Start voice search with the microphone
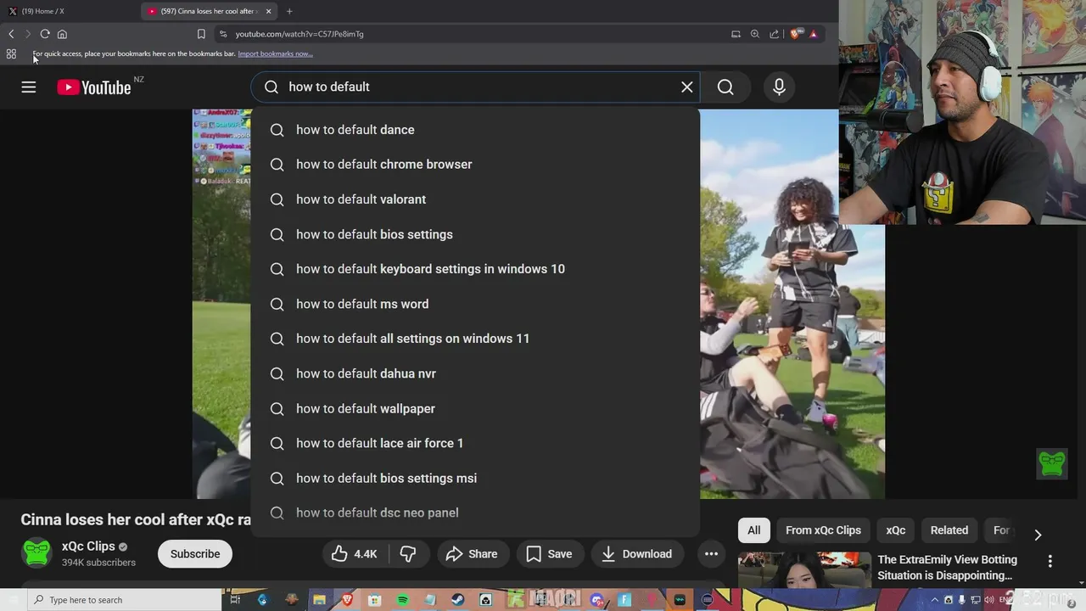Viewport: 1086px width, 611px height. (779, 87)
